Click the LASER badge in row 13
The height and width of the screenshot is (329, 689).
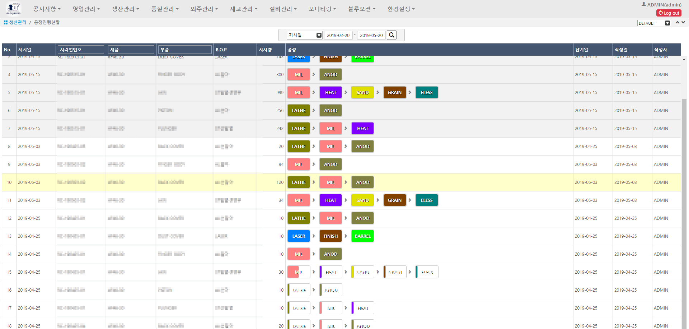coord(299,236)
